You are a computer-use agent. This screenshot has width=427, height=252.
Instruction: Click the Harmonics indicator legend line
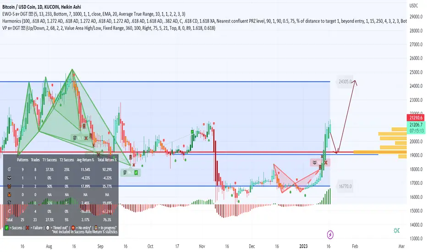tap(204, 21)
